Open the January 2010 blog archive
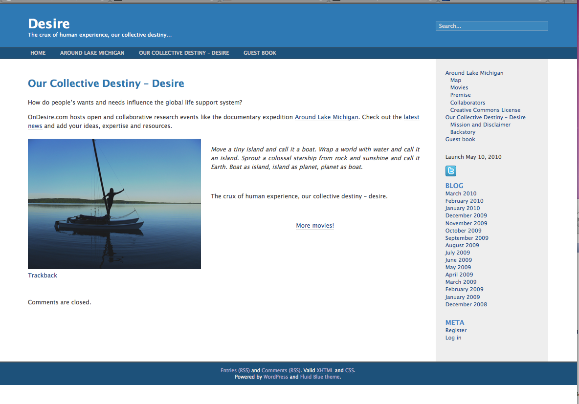Screen dimensions: 579x404 click(462, 208)
